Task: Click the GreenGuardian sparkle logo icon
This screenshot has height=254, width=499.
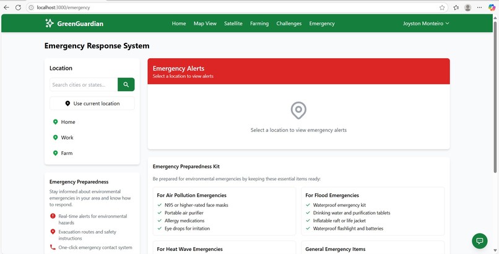Action: coord(50,24)
